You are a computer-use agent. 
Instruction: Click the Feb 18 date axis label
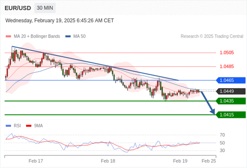point(108,161)
